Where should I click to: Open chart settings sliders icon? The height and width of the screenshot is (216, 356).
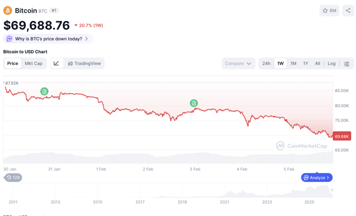pos(347,64)
